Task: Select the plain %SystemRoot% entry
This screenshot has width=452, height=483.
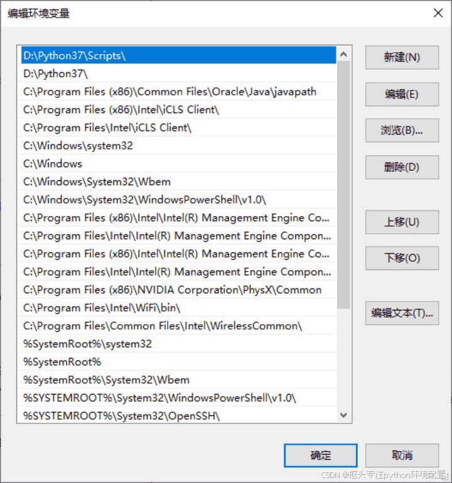Action: pos(178,362)
